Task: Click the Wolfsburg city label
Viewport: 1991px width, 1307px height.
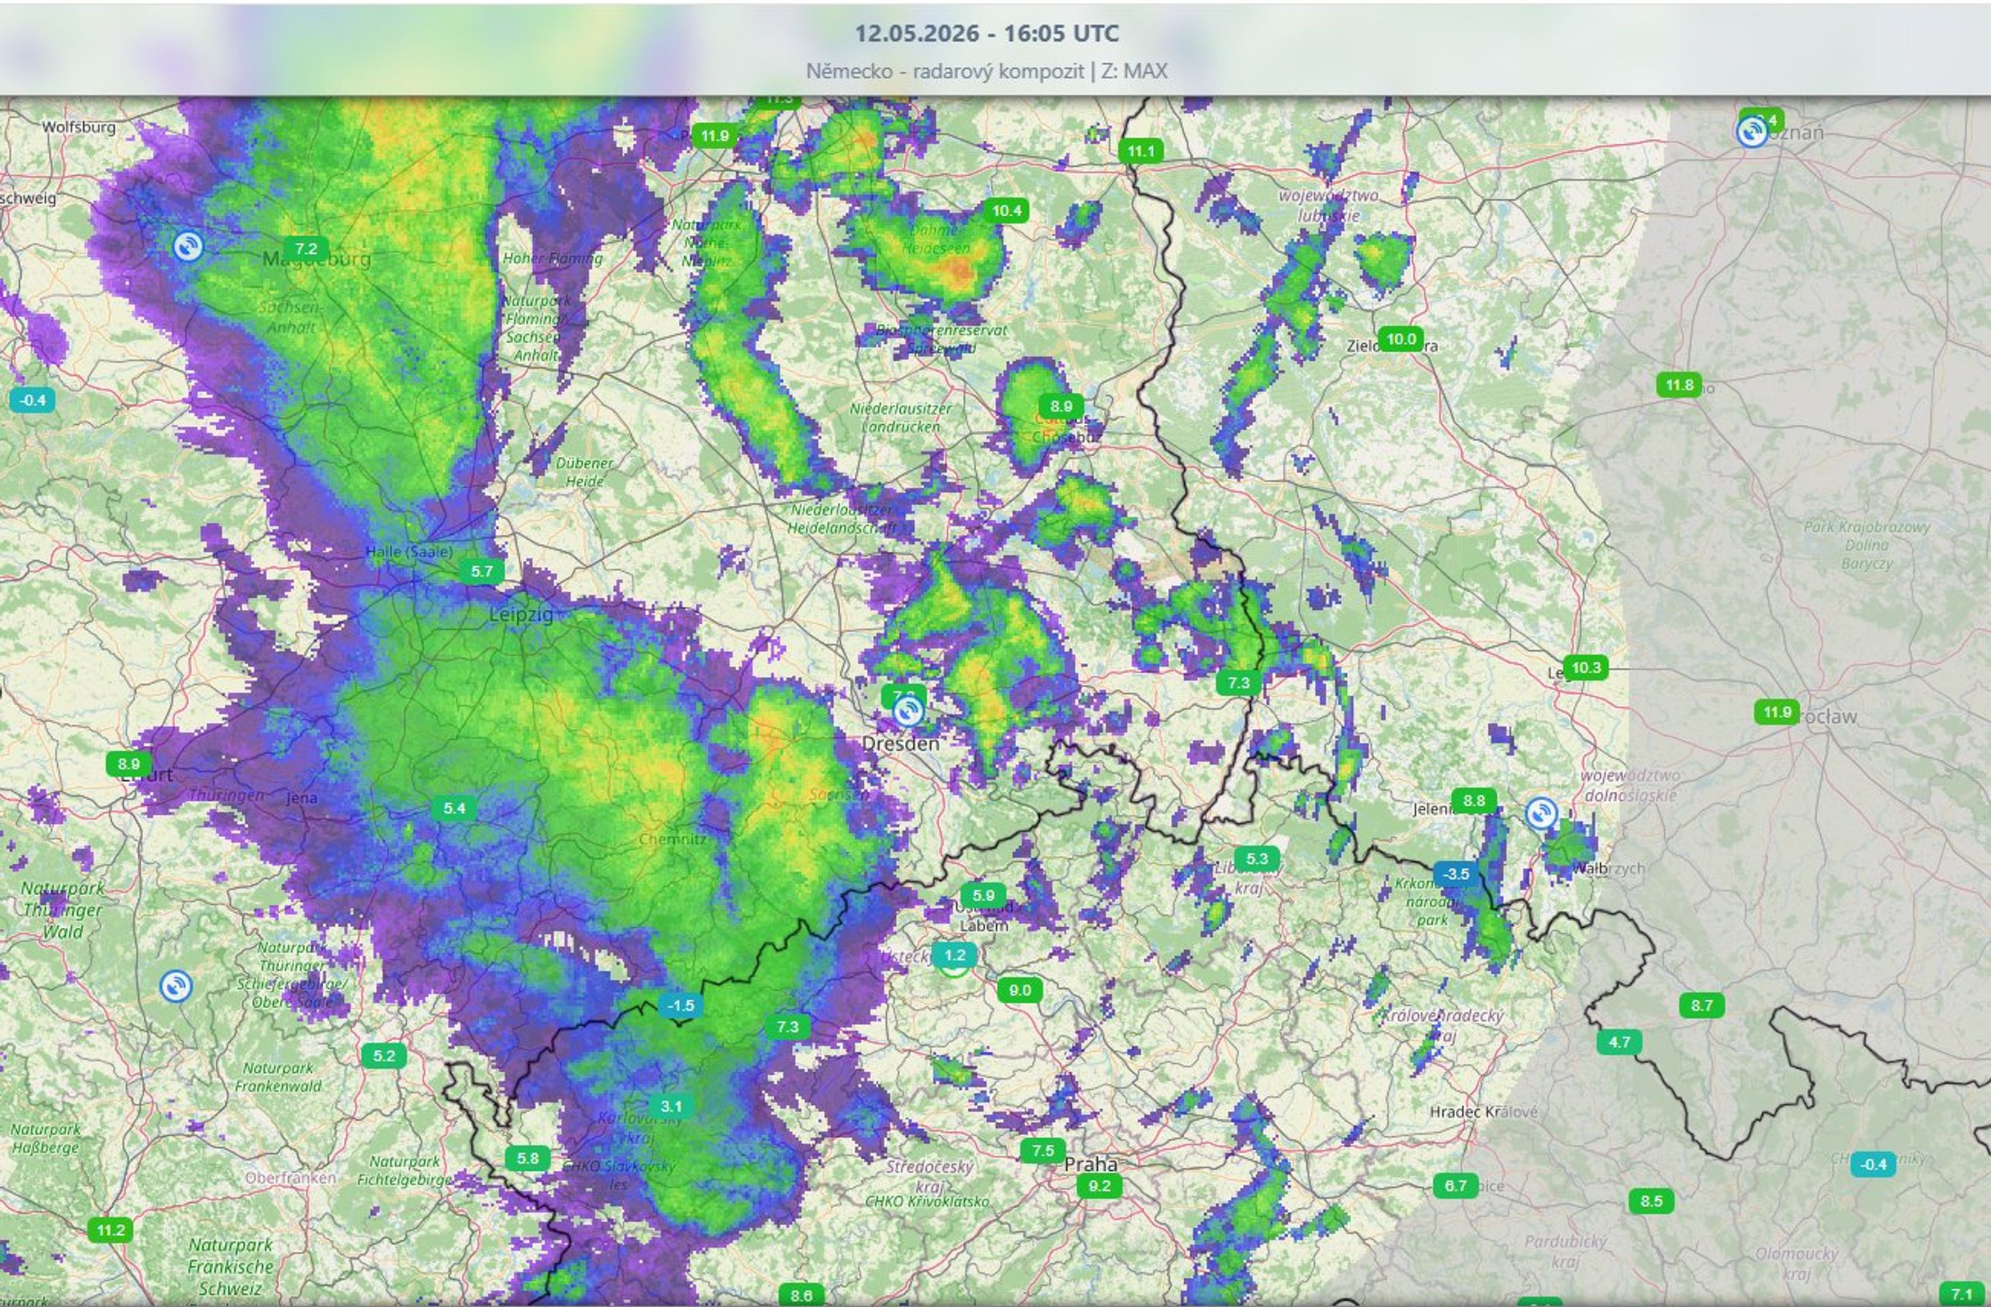Action: point(78,127)
